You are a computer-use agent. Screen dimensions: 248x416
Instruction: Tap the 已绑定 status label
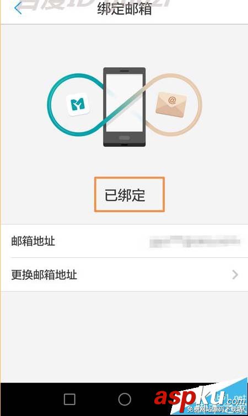click(125, 195)
